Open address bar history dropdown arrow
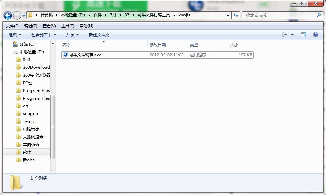 [228, 15]
